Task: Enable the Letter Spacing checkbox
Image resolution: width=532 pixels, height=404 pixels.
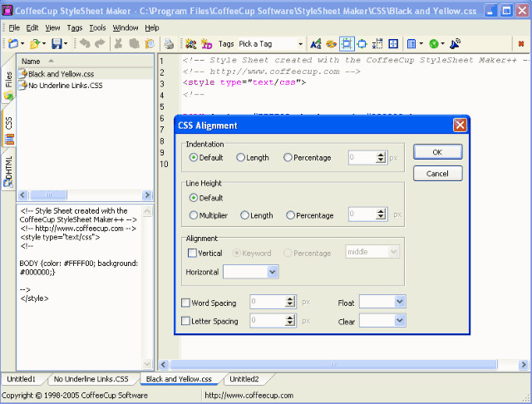Action: point(185,321)
